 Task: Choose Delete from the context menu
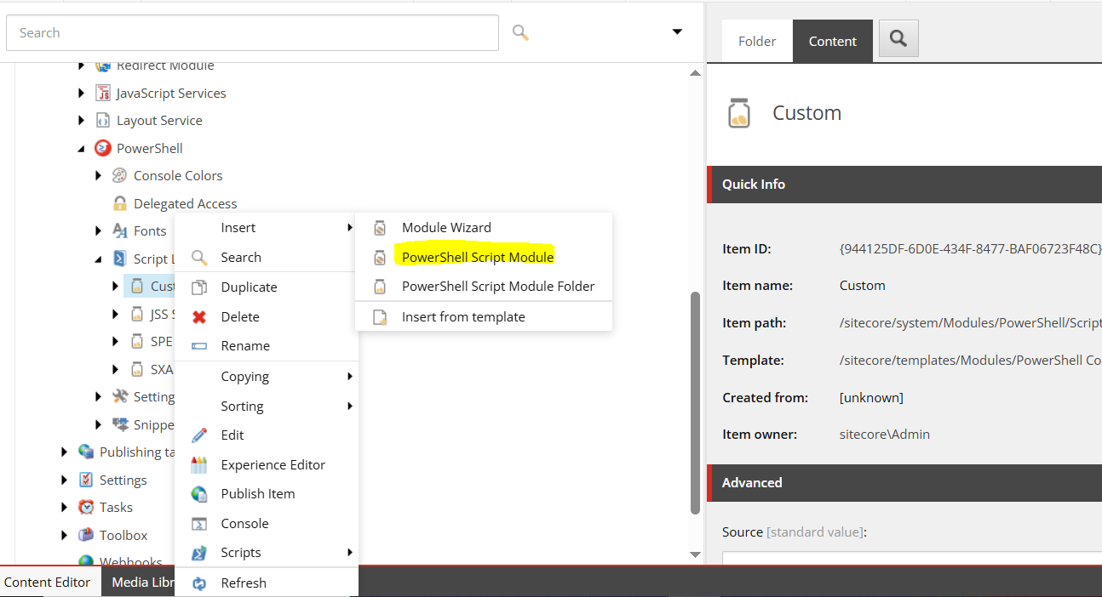point(266,316)
